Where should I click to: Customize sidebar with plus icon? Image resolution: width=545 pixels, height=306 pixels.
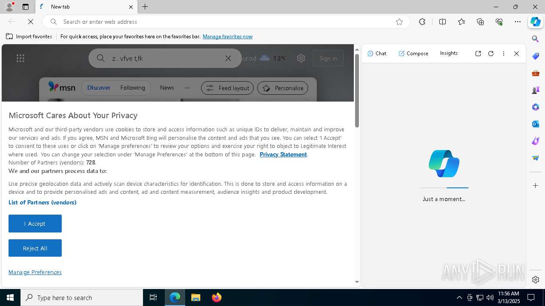pyautogui.click(x=536, y=185)
